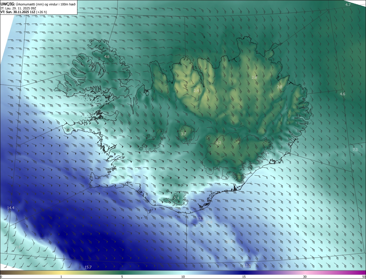Click the 4.7 value label
This screenshot has width=366, height=279.
[348, 5]
